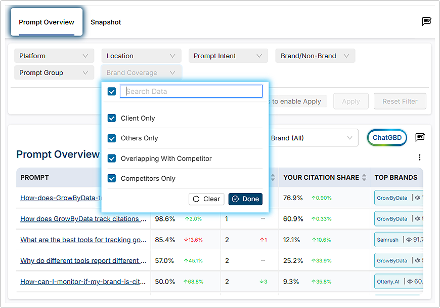Click the ChatGBD button
This screenshot has width=440, height=308.
(x=387, y=137)
